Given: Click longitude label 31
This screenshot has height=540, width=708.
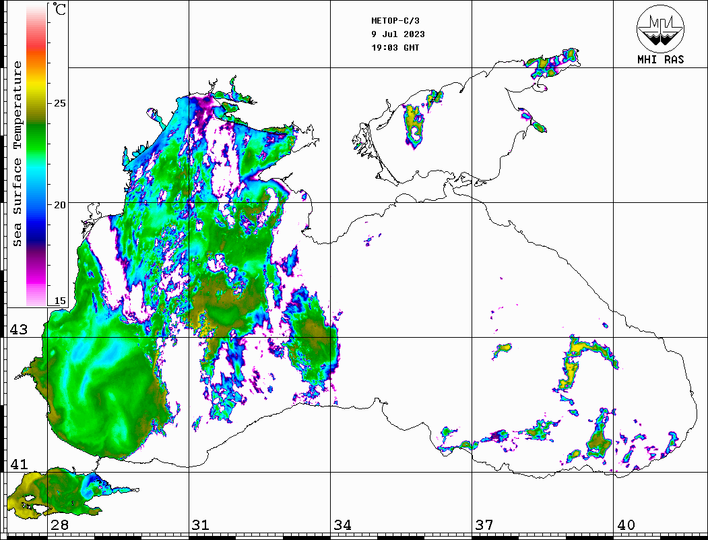Looking at the screenshot, I should click(x=201, y=524).
